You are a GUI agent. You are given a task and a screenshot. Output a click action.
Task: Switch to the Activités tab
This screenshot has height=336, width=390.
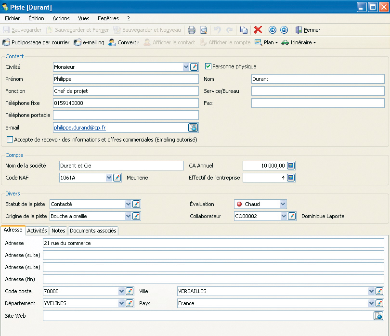pyautogui.click(x=37, y=231)
